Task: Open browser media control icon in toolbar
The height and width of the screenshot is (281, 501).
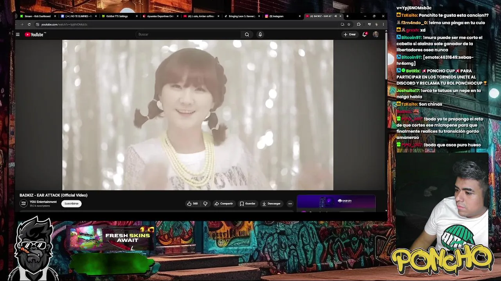Action: (x=369, y=24)
